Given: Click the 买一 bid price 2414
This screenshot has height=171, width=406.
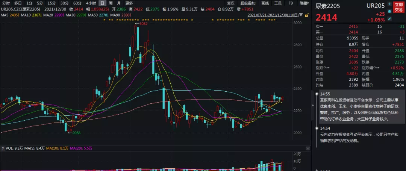Looking at the screenshot, I should tap(353, 32).
